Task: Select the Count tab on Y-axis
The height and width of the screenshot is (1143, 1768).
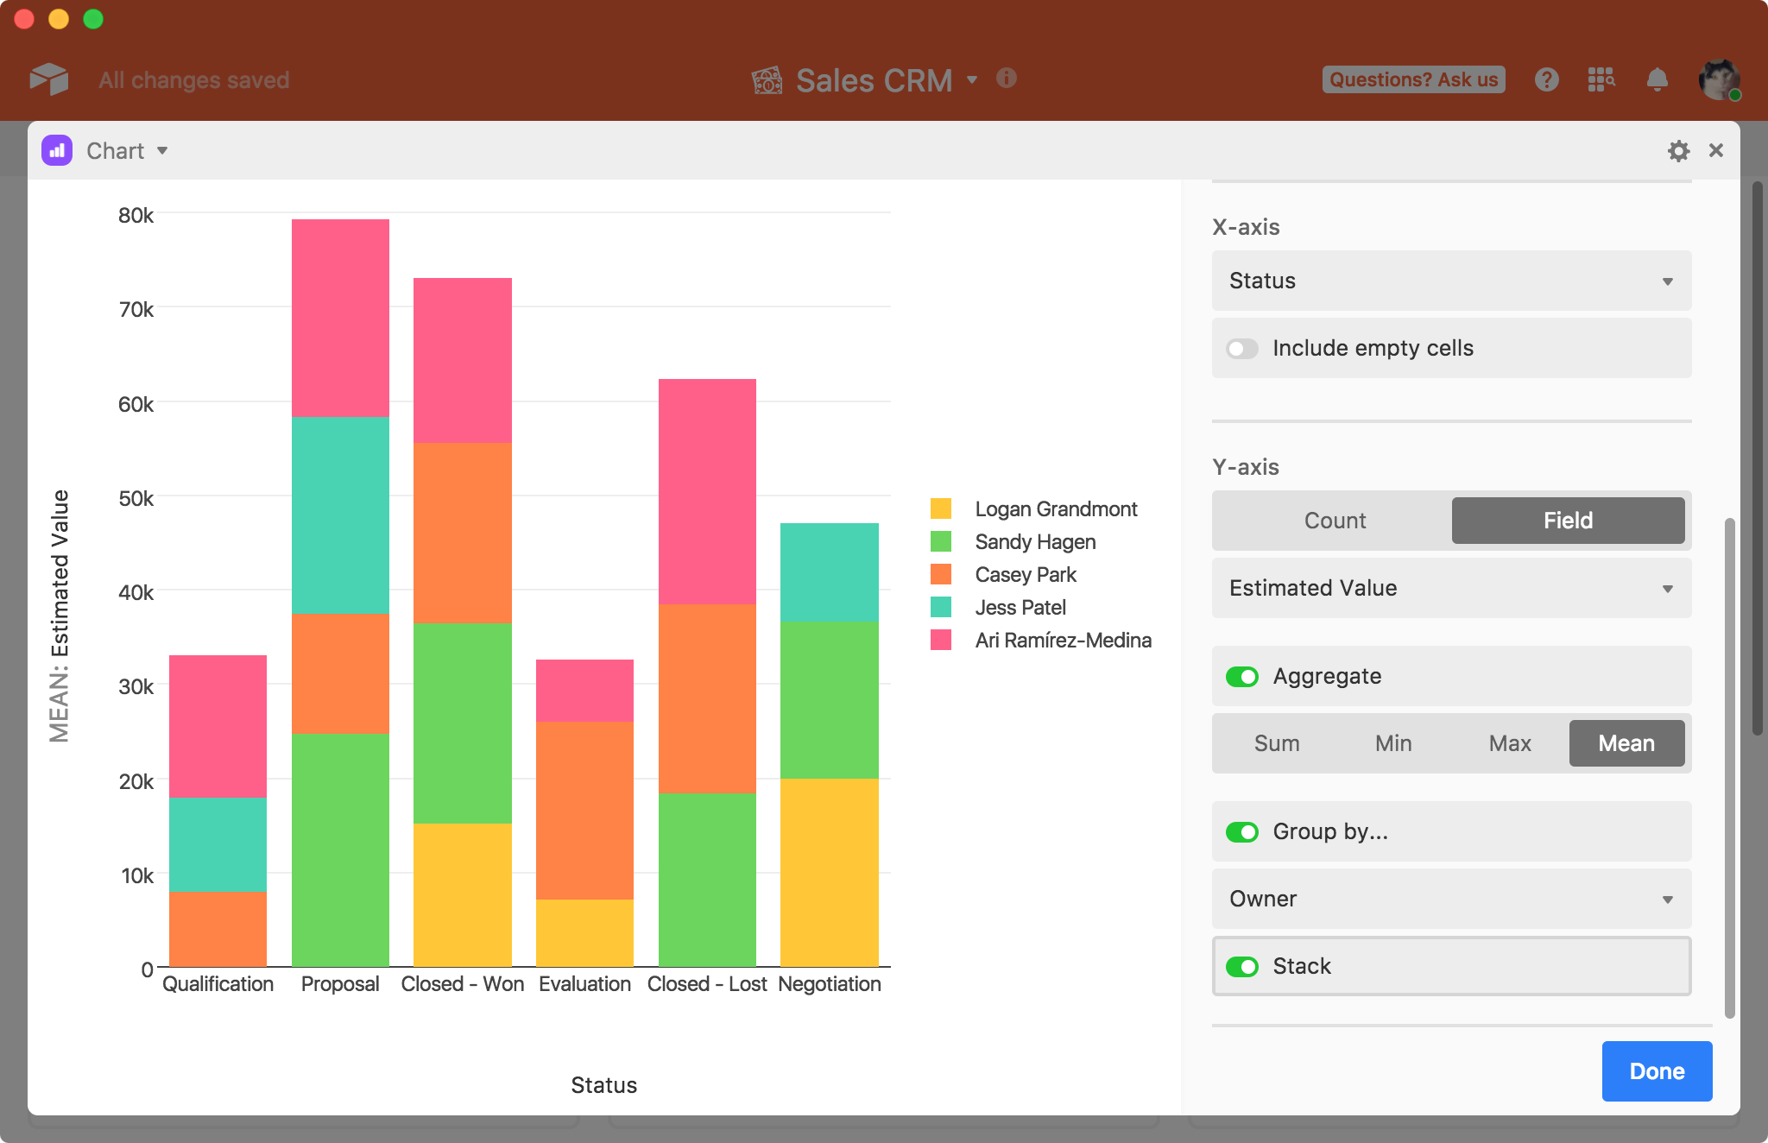Action: (1334, 520)
